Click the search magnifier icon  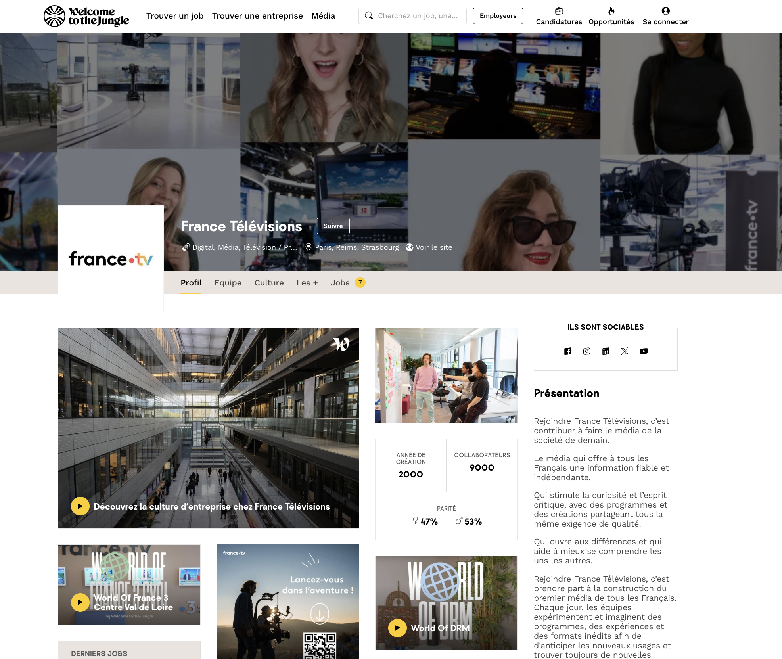click(x=369, y=16)
